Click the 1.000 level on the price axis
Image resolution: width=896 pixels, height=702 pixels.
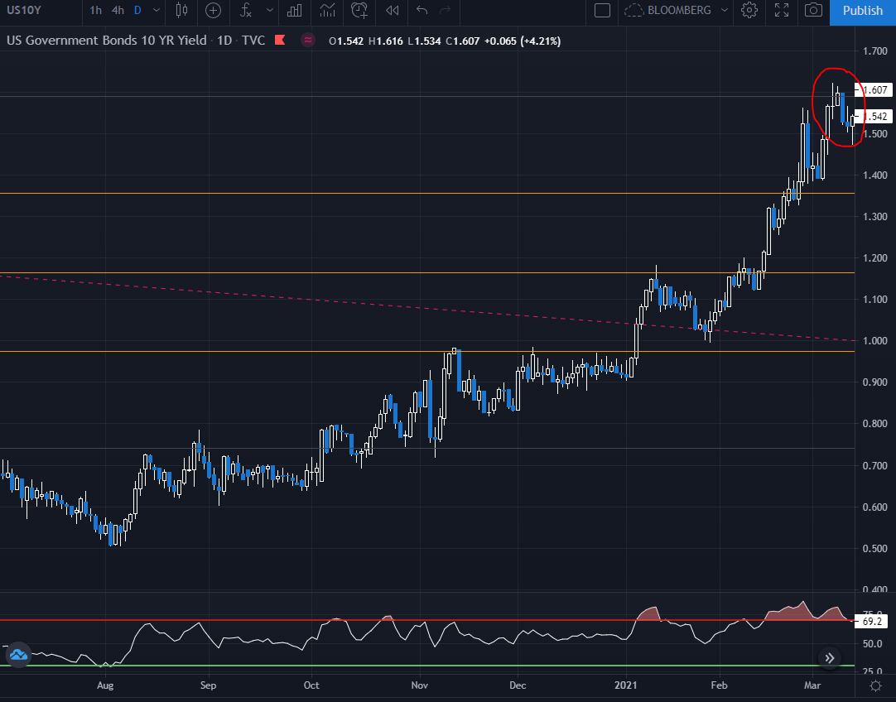[874, 341]
